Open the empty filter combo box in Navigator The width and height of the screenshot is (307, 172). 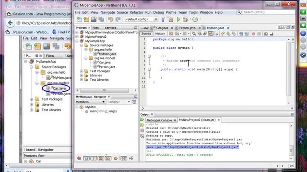[x=118, y=102]
